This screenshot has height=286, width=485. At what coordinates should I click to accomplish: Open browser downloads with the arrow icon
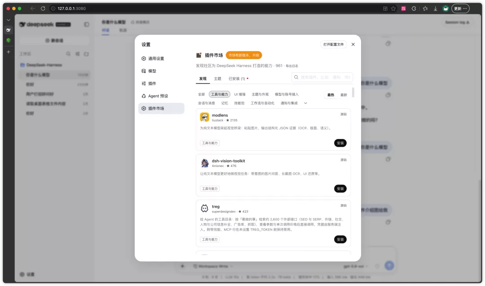coord(435,9)
